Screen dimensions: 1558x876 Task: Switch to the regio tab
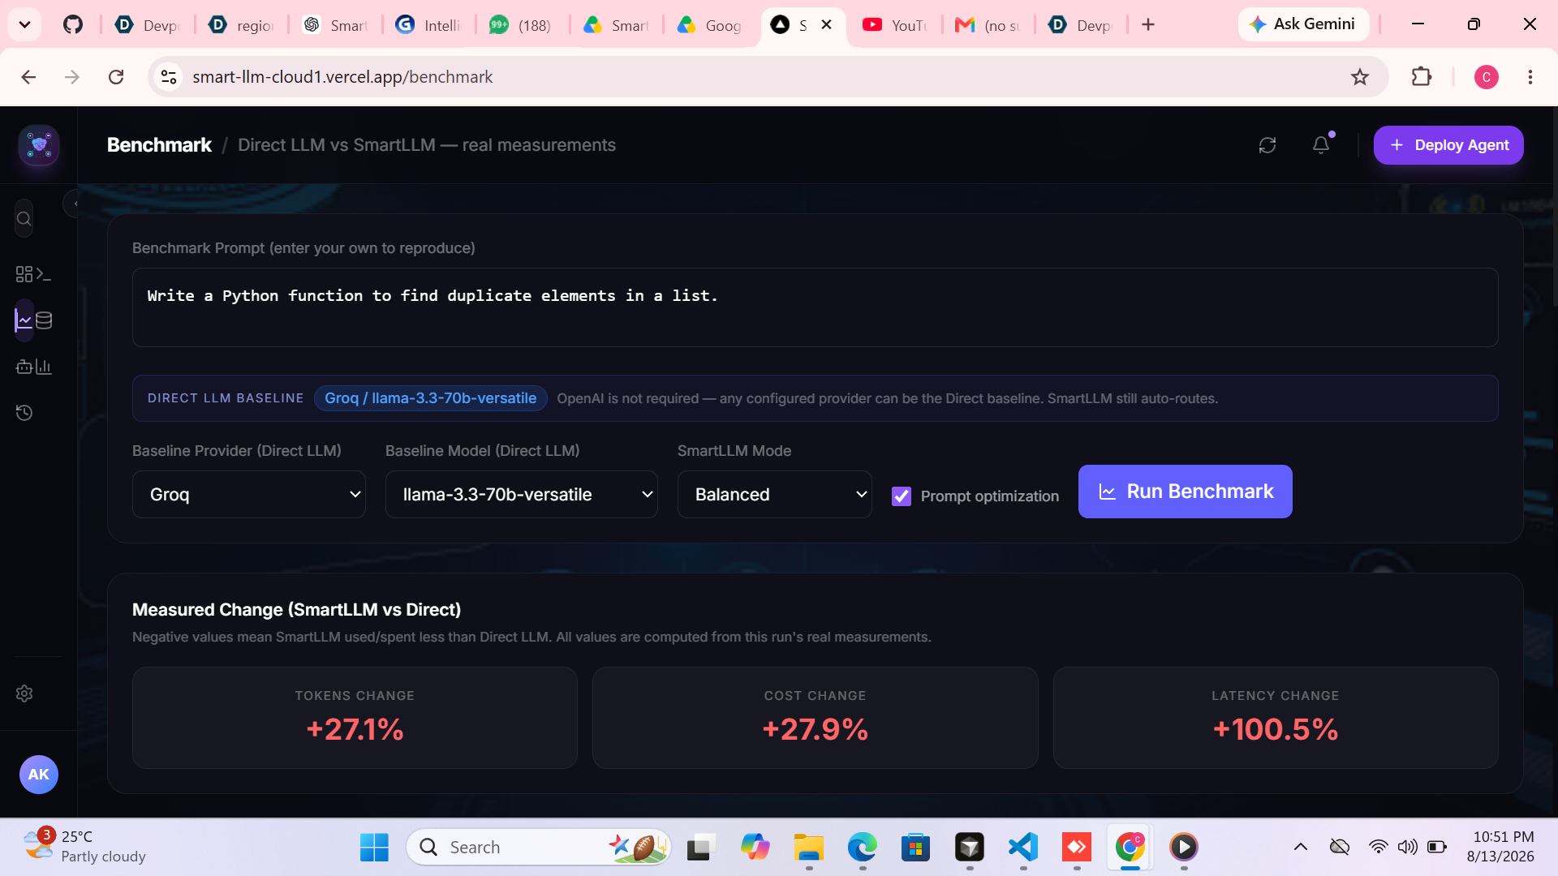pos(242,25)
